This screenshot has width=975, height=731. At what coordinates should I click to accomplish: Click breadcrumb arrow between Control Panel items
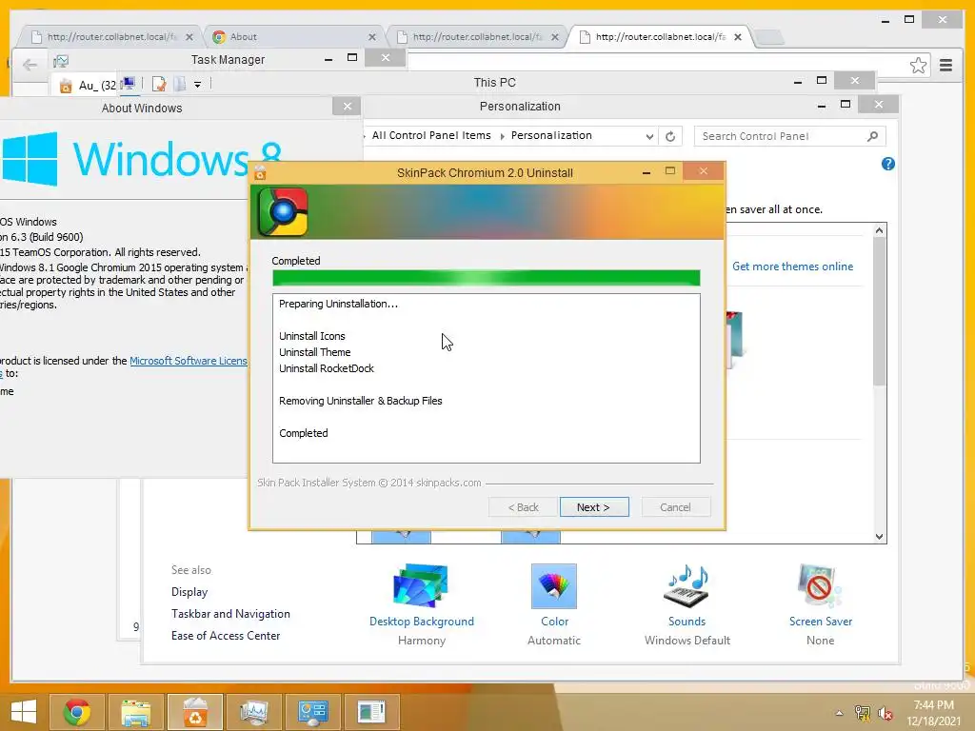point(502,136)
